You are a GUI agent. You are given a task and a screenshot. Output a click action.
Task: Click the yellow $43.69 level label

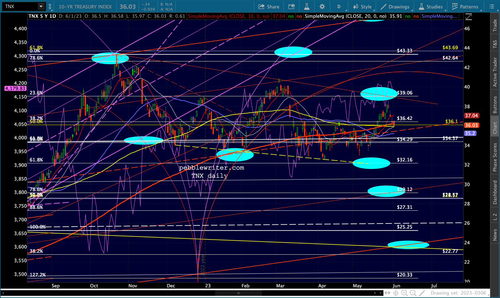pyautogui.click(x=450, y=48)
